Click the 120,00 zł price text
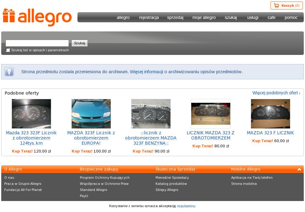The image size is (305, 212). click(x=42, y=151)
